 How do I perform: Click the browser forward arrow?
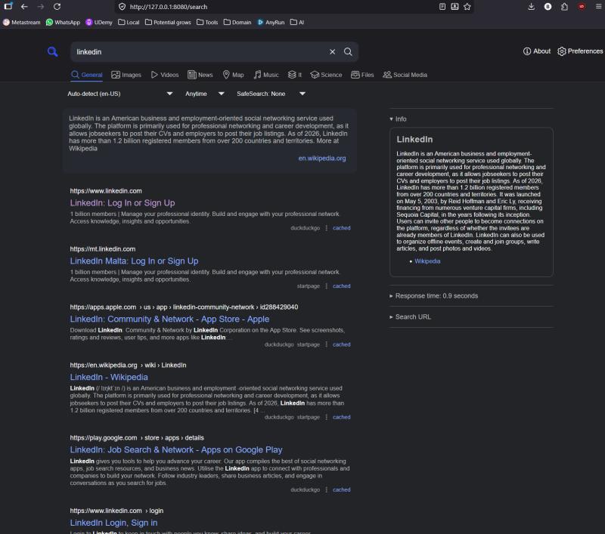click(x=41, y=7)
